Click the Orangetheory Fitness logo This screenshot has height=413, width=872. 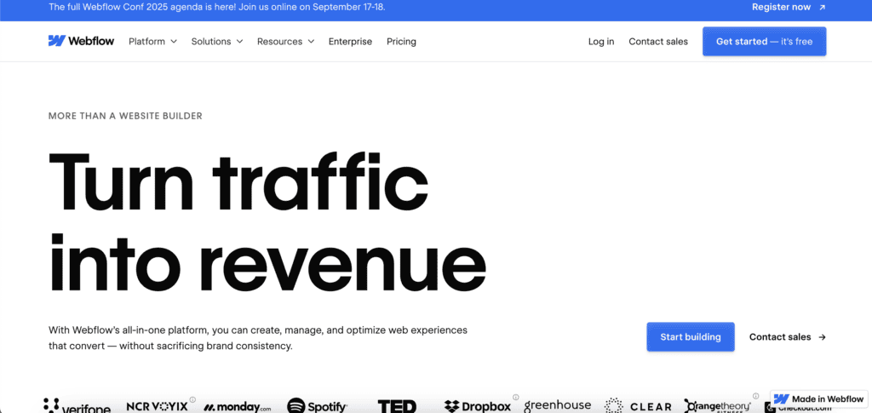[717, 406]
